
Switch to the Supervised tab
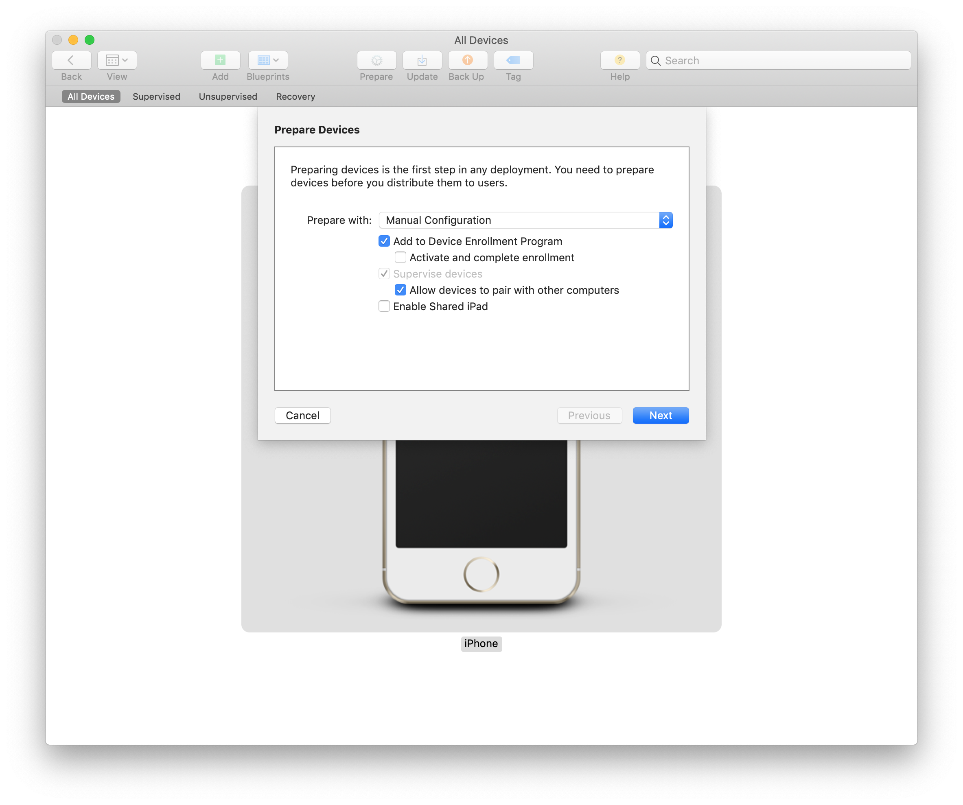[157, 96]
